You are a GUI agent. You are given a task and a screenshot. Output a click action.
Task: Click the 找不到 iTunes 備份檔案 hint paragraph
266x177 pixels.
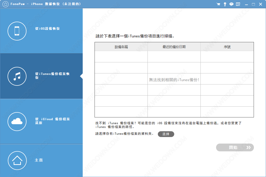click(168, 125)
